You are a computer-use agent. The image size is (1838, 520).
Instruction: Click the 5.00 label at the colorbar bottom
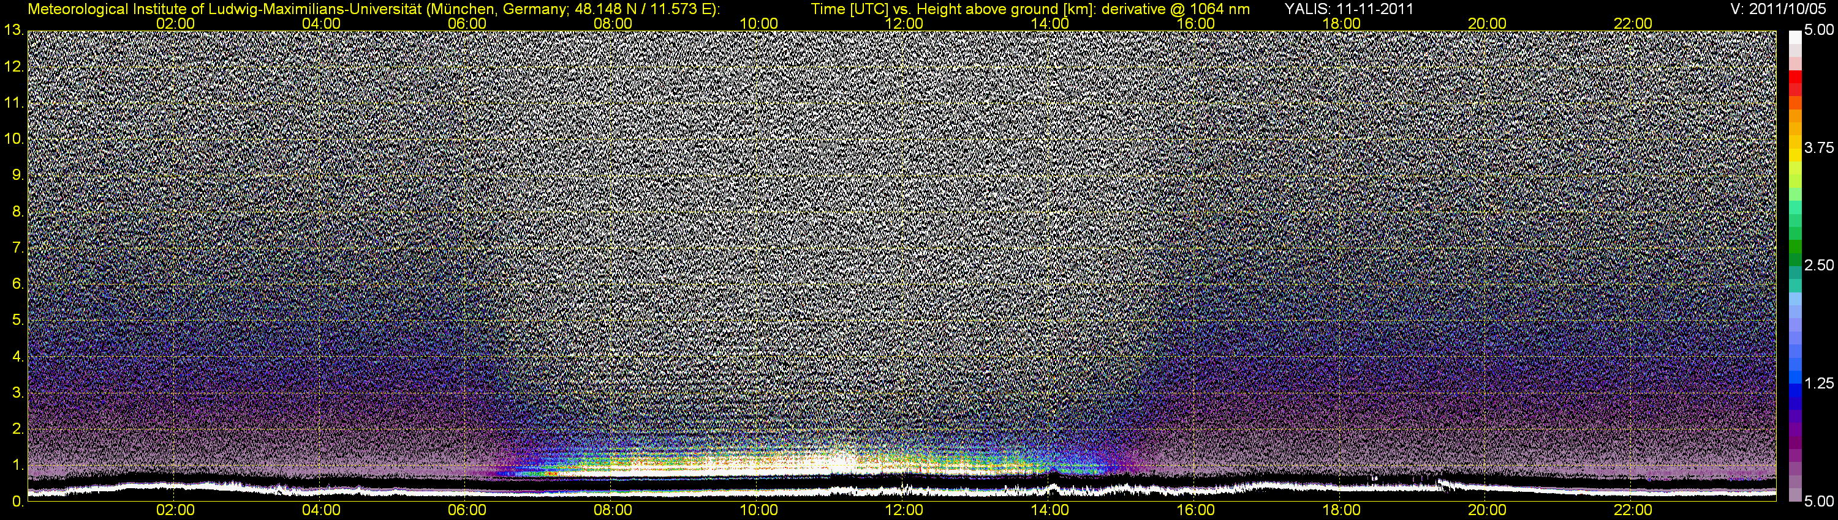pyautogui.click(x=1819, y=502)
